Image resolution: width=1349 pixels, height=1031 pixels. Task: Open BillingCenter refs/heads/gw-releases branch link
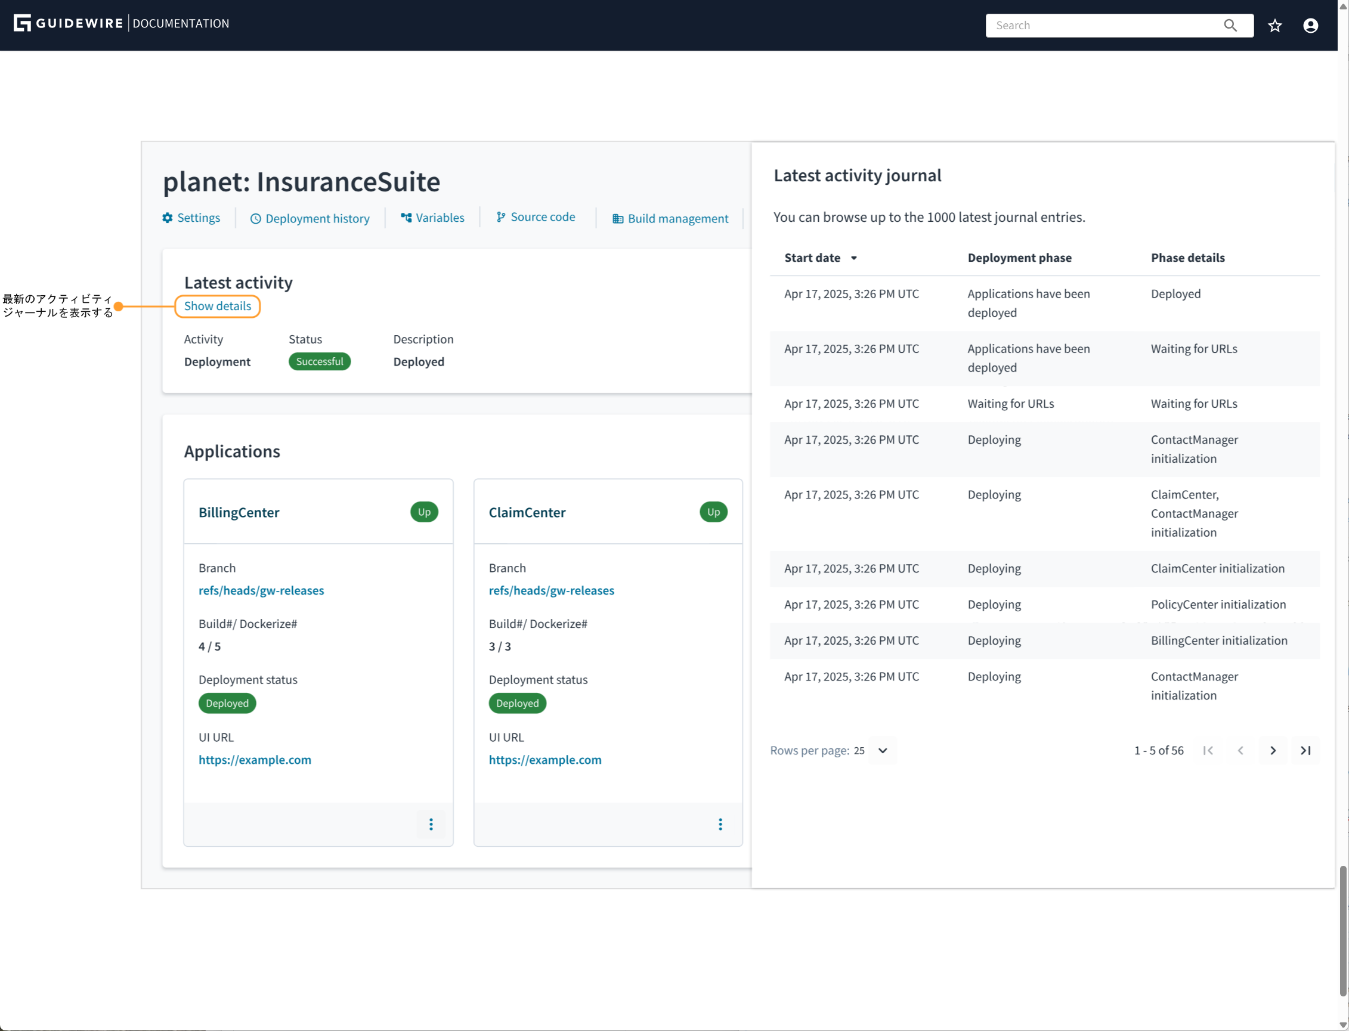(x=261, y=590)
